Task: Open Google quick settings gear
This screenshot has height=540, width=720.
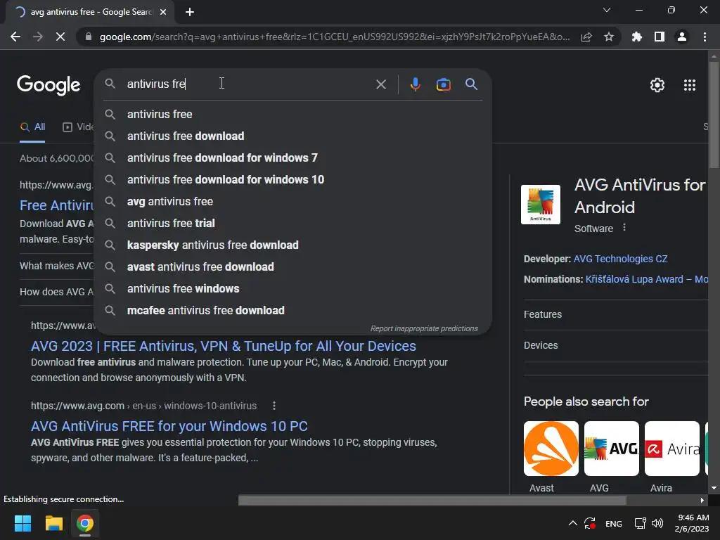Action: click(657, 85)
